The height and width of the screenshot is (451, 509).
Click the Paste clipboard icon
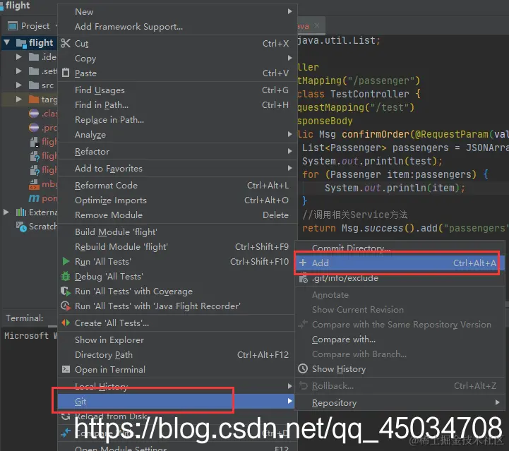66,73
